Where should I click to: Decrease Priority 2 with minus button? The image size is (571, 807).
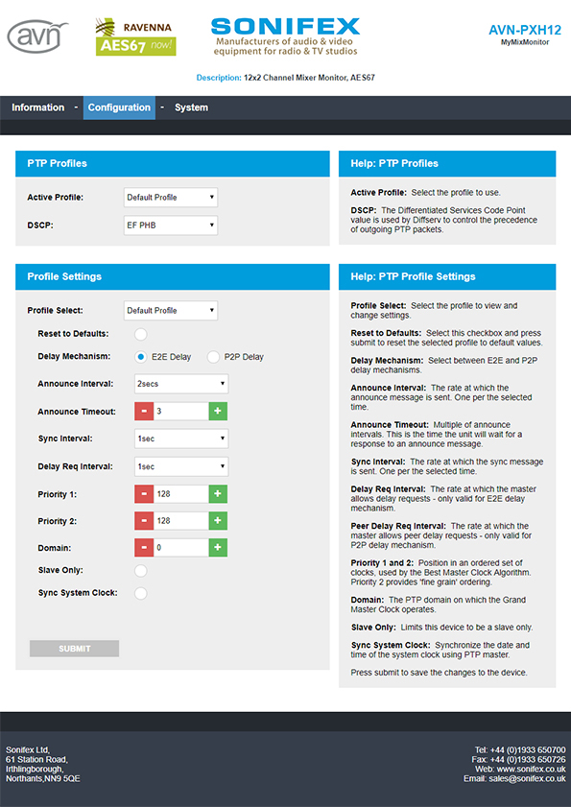click(x=144, y=520)
